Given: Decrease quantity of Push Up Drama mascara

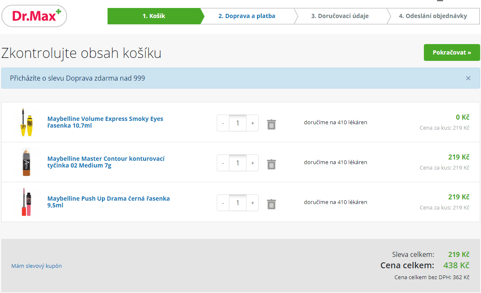Looking at the screenshot, I should click(x=223, y=203).
